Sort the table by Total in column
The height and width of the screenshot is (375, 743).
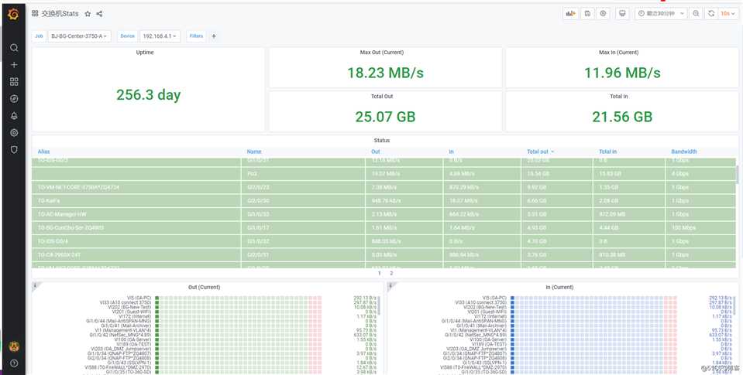coord(607,152)
